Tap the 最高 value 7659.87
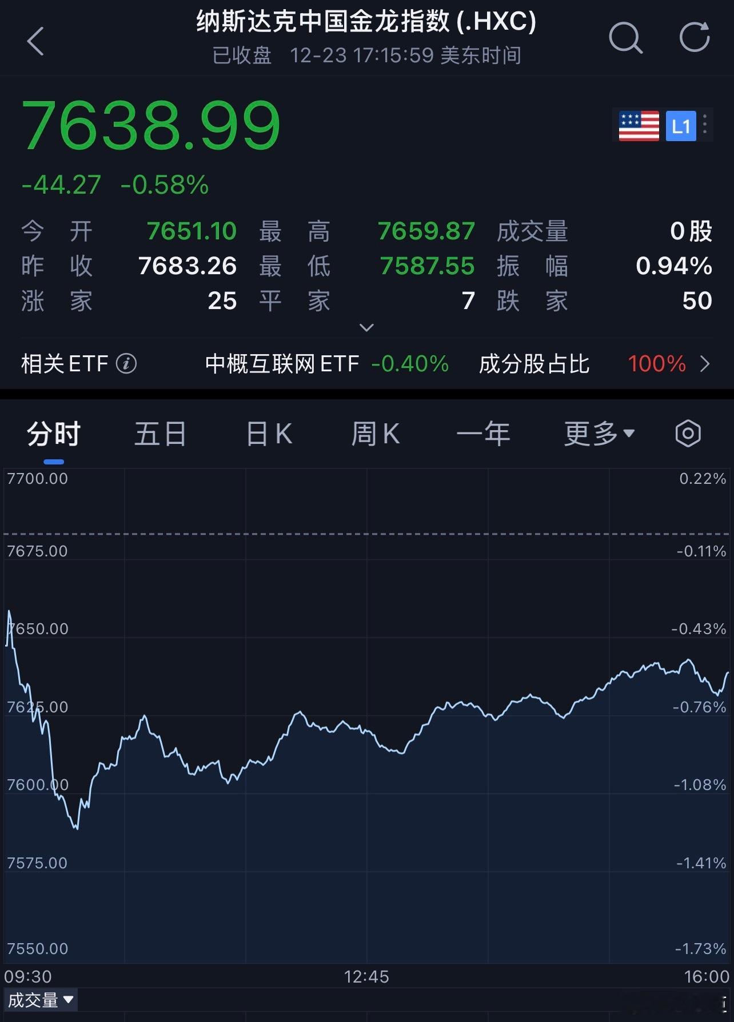The image size is (734, 1022). [426, 231]
